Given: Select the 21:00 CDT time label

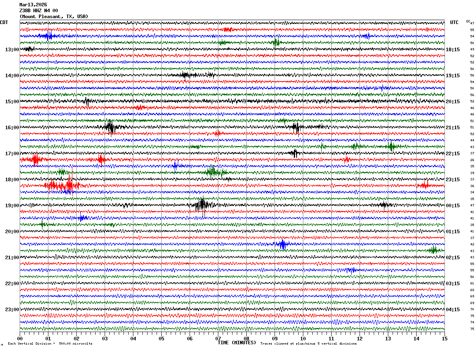Looking at the screenshot, I should click(12, 258).
